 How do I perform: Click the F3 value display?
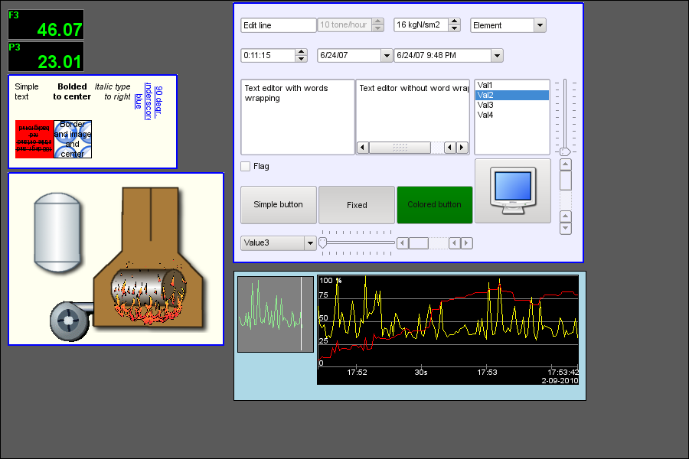(46, 24)
